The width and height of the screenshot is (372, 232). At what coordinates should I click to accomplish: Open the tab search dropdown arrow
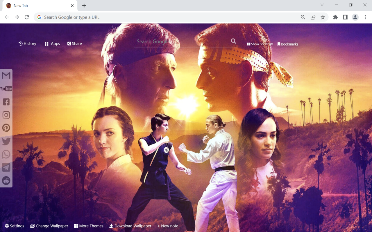322,5
